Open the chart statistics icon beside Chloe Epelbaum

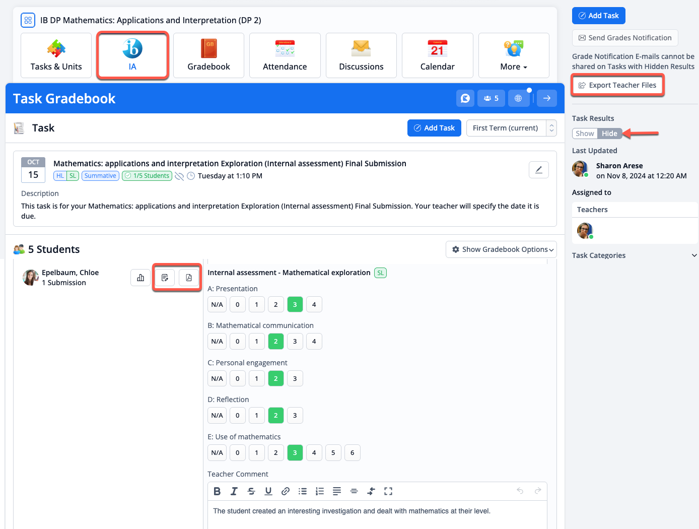[x=141, y=278]
